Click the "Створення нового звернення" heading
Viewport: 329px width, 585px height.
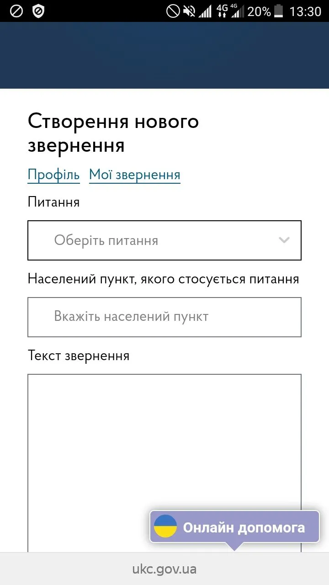113,133
